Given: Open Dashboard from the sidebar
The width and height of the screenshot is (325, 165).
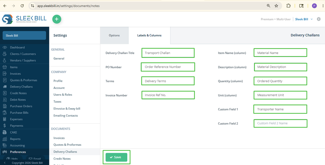Looking at the screenshot, I should [17, 47].
